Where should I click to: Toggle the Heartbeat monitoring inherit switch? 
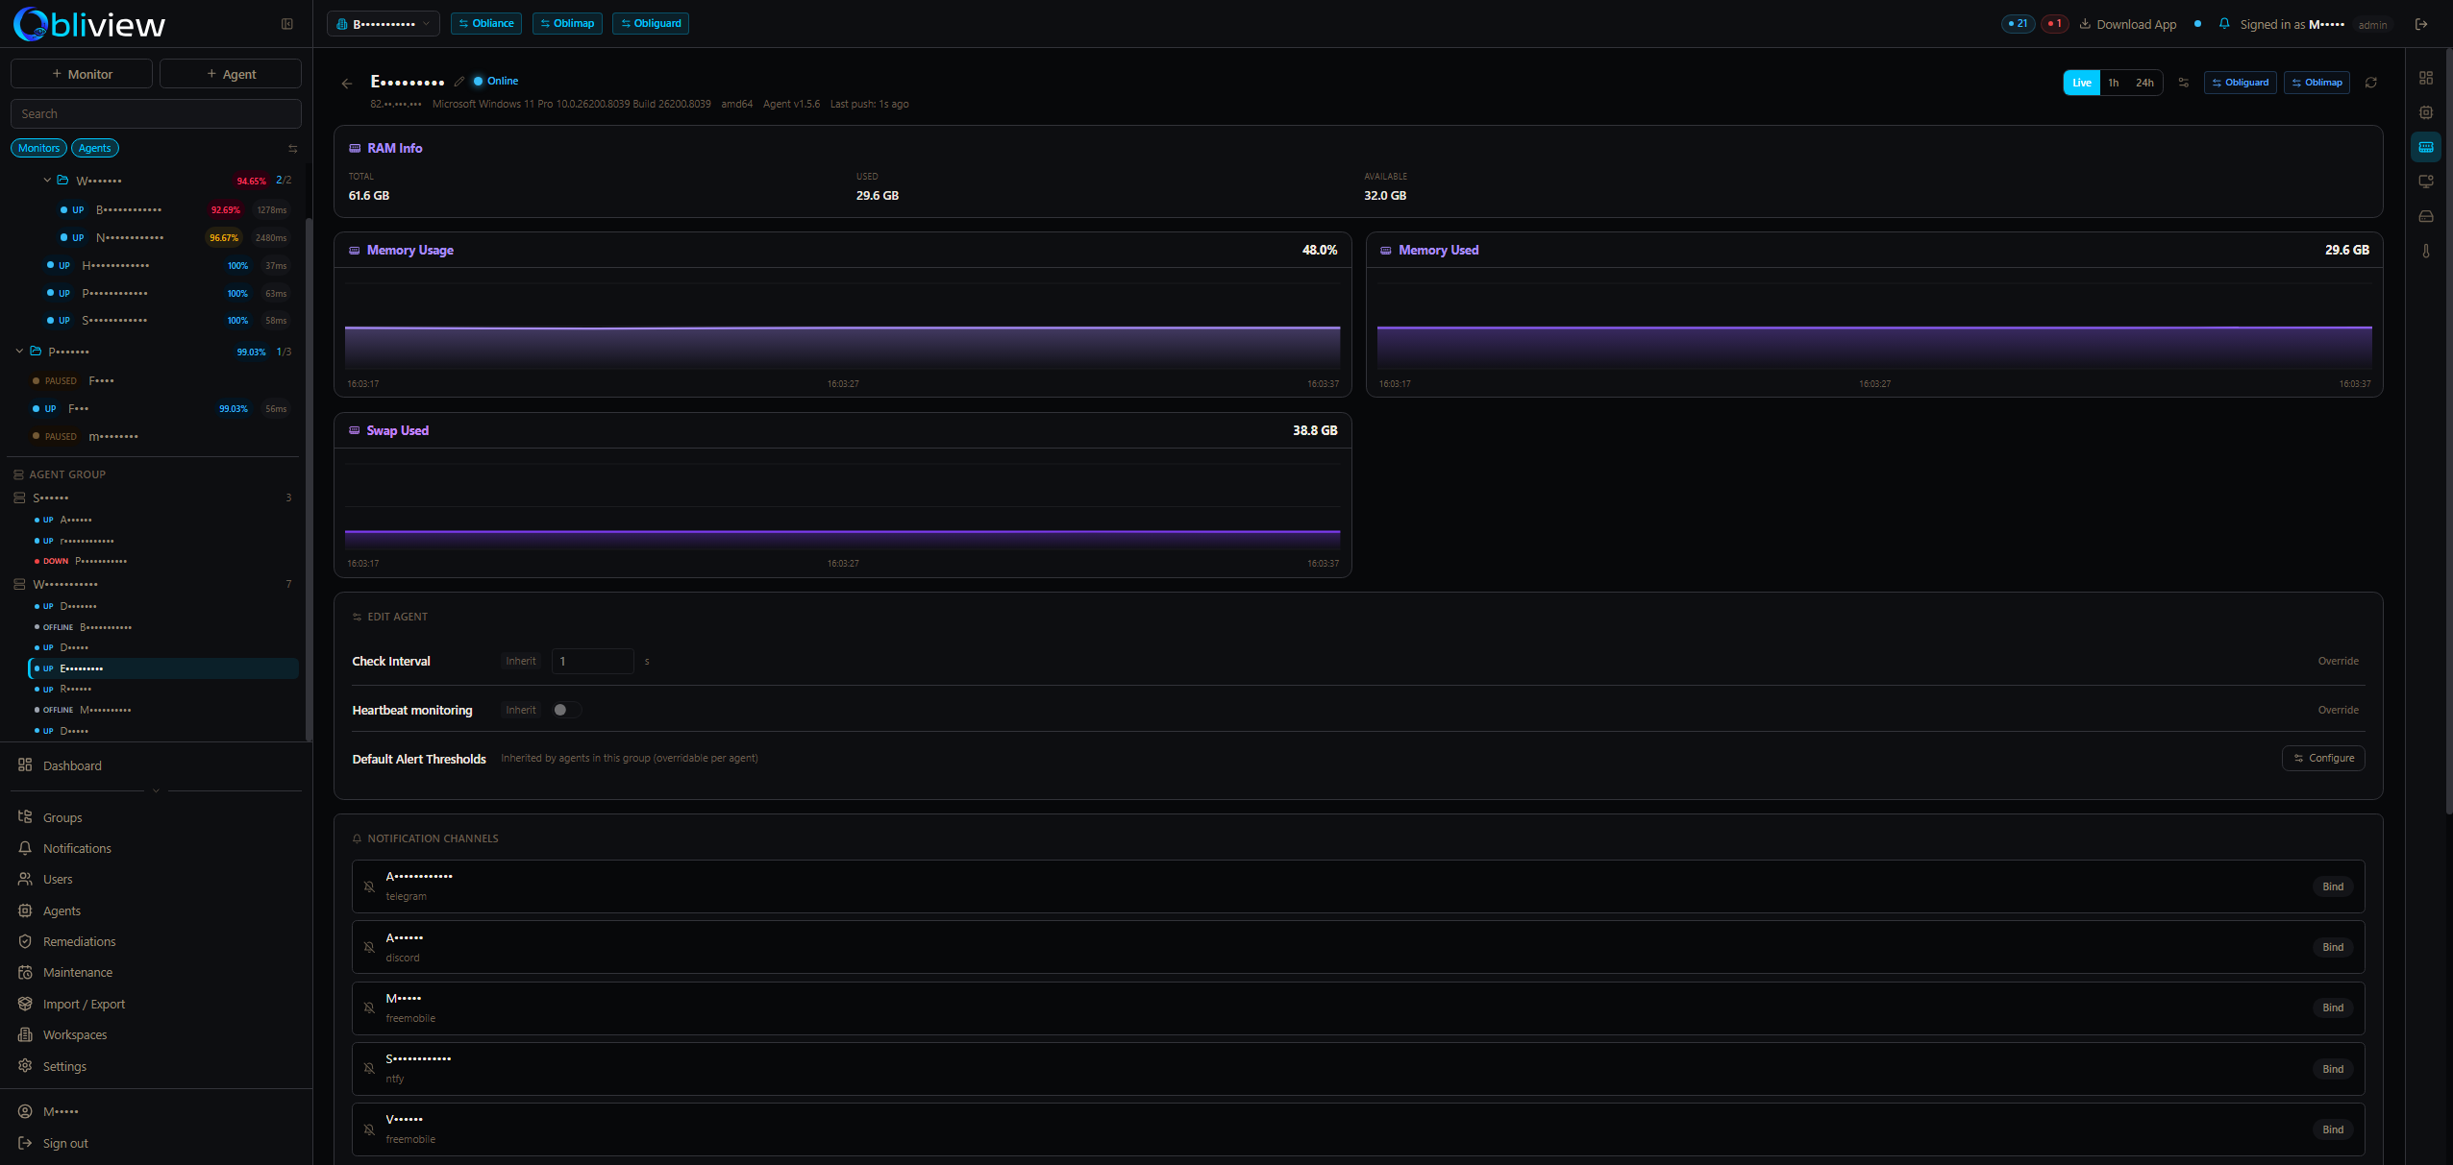coord(563,709)
